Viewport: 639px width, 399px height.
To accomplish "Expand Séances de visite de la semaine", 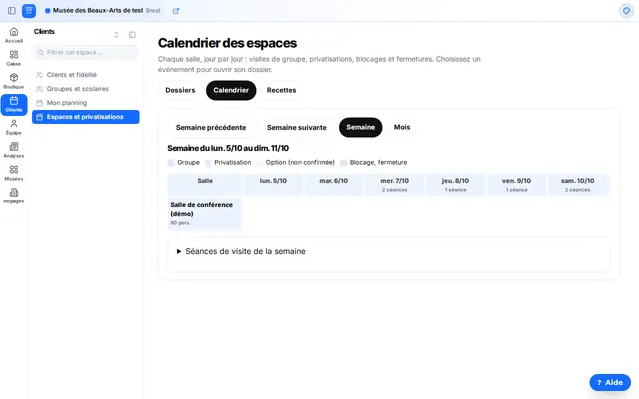I will click(x=245, y=251).
